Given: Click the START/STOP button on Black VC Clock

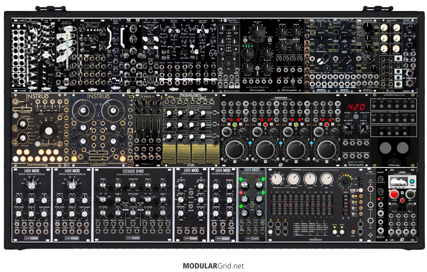Looking at the screenshot, I should pos(365,116).
